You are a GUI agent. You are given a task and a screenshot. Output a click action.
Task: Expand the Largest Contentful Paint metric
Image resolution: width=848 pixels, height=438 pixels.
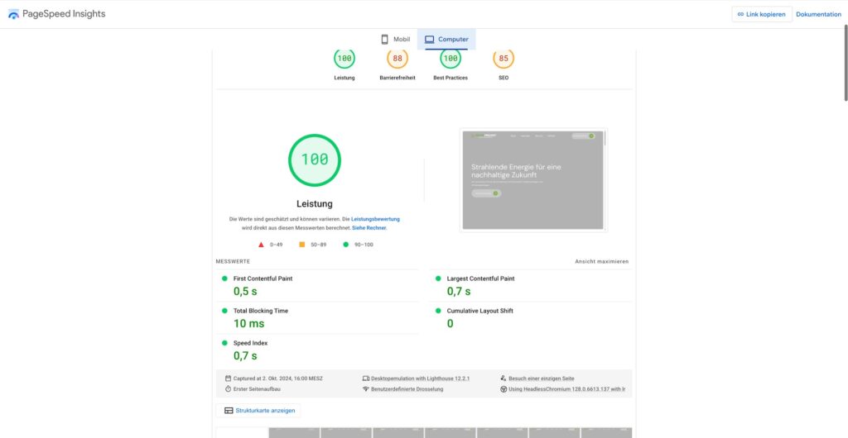(x=480, y=279)
